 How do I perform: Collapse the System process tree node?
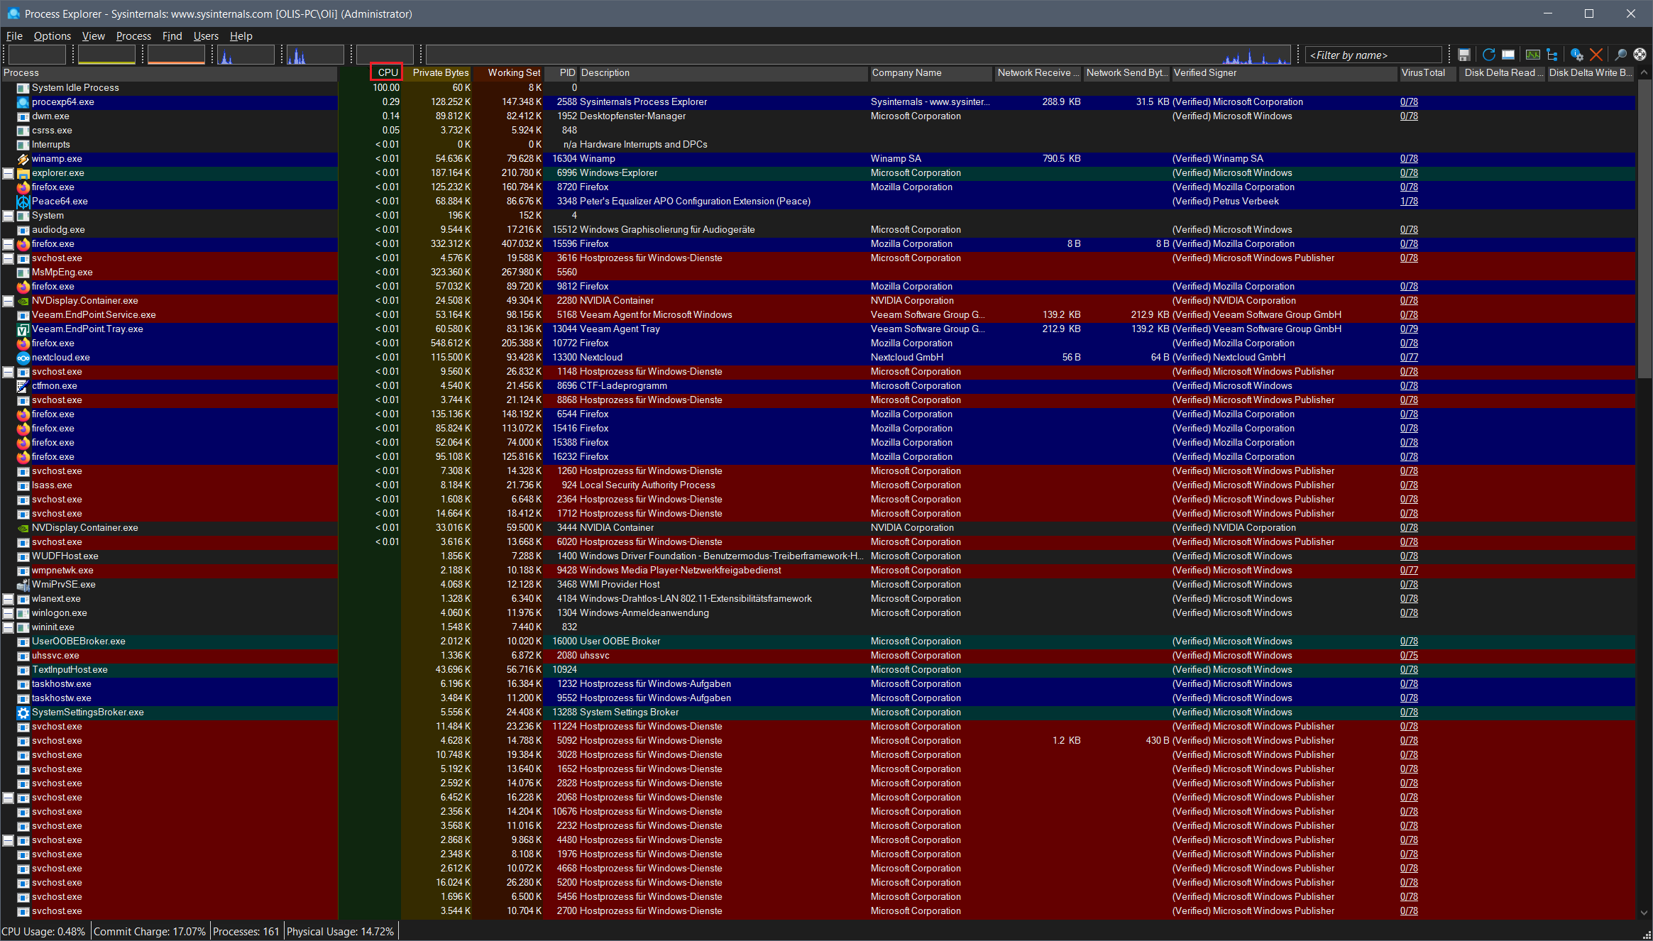(x=9, y=216)
